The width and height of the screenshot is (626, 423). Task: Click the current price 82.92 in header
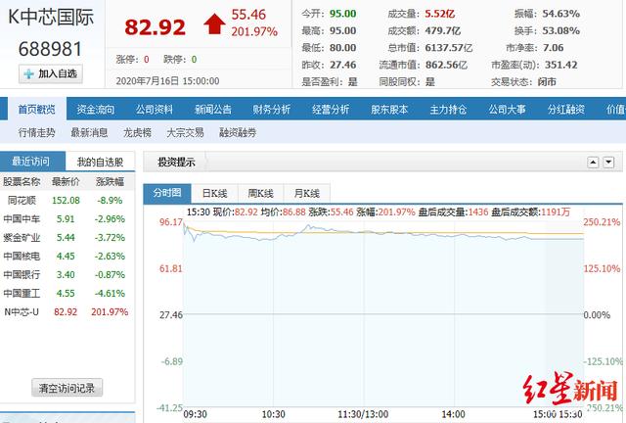point(155,27)
